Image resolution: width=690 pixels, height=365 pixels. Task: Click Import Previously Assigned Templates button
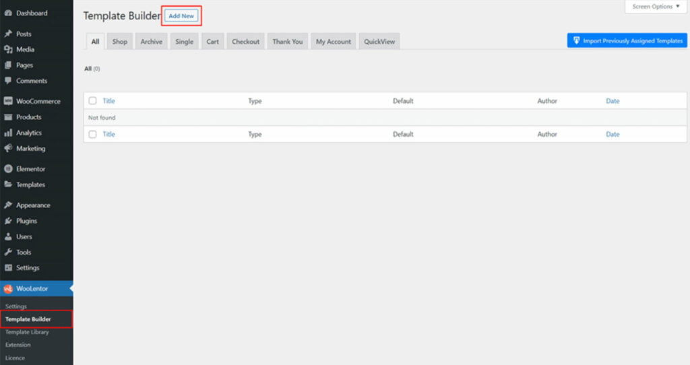(x=627, y=40)
